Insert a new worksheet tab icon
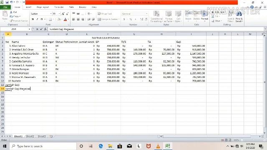 point(51,136)
